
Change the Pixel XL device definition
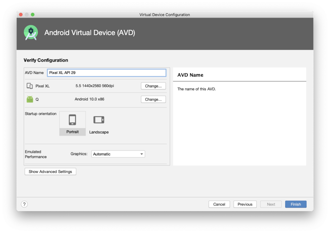pyautogui.click(x=153, y=86)
